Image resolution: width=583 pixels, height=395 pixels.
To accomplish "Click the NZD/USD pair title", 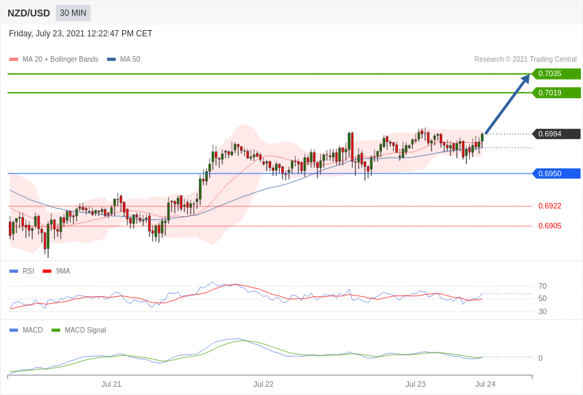I will pos(29,13).
